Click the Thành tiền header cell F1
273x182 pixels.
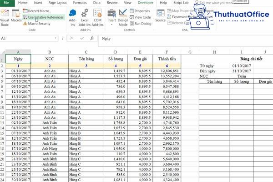[x=167, y=59]
